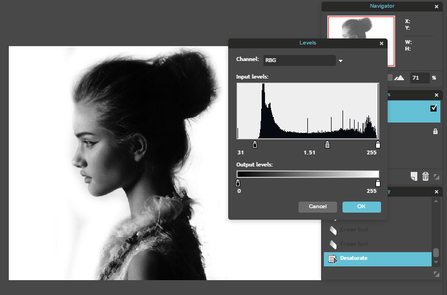This screenshot has width=447, height=295.
Task: Click the output levels gradient bar
Action: click(307, 174)
